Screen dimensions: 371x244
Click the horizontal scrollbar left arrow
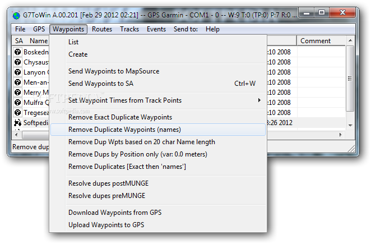point(16,135)
